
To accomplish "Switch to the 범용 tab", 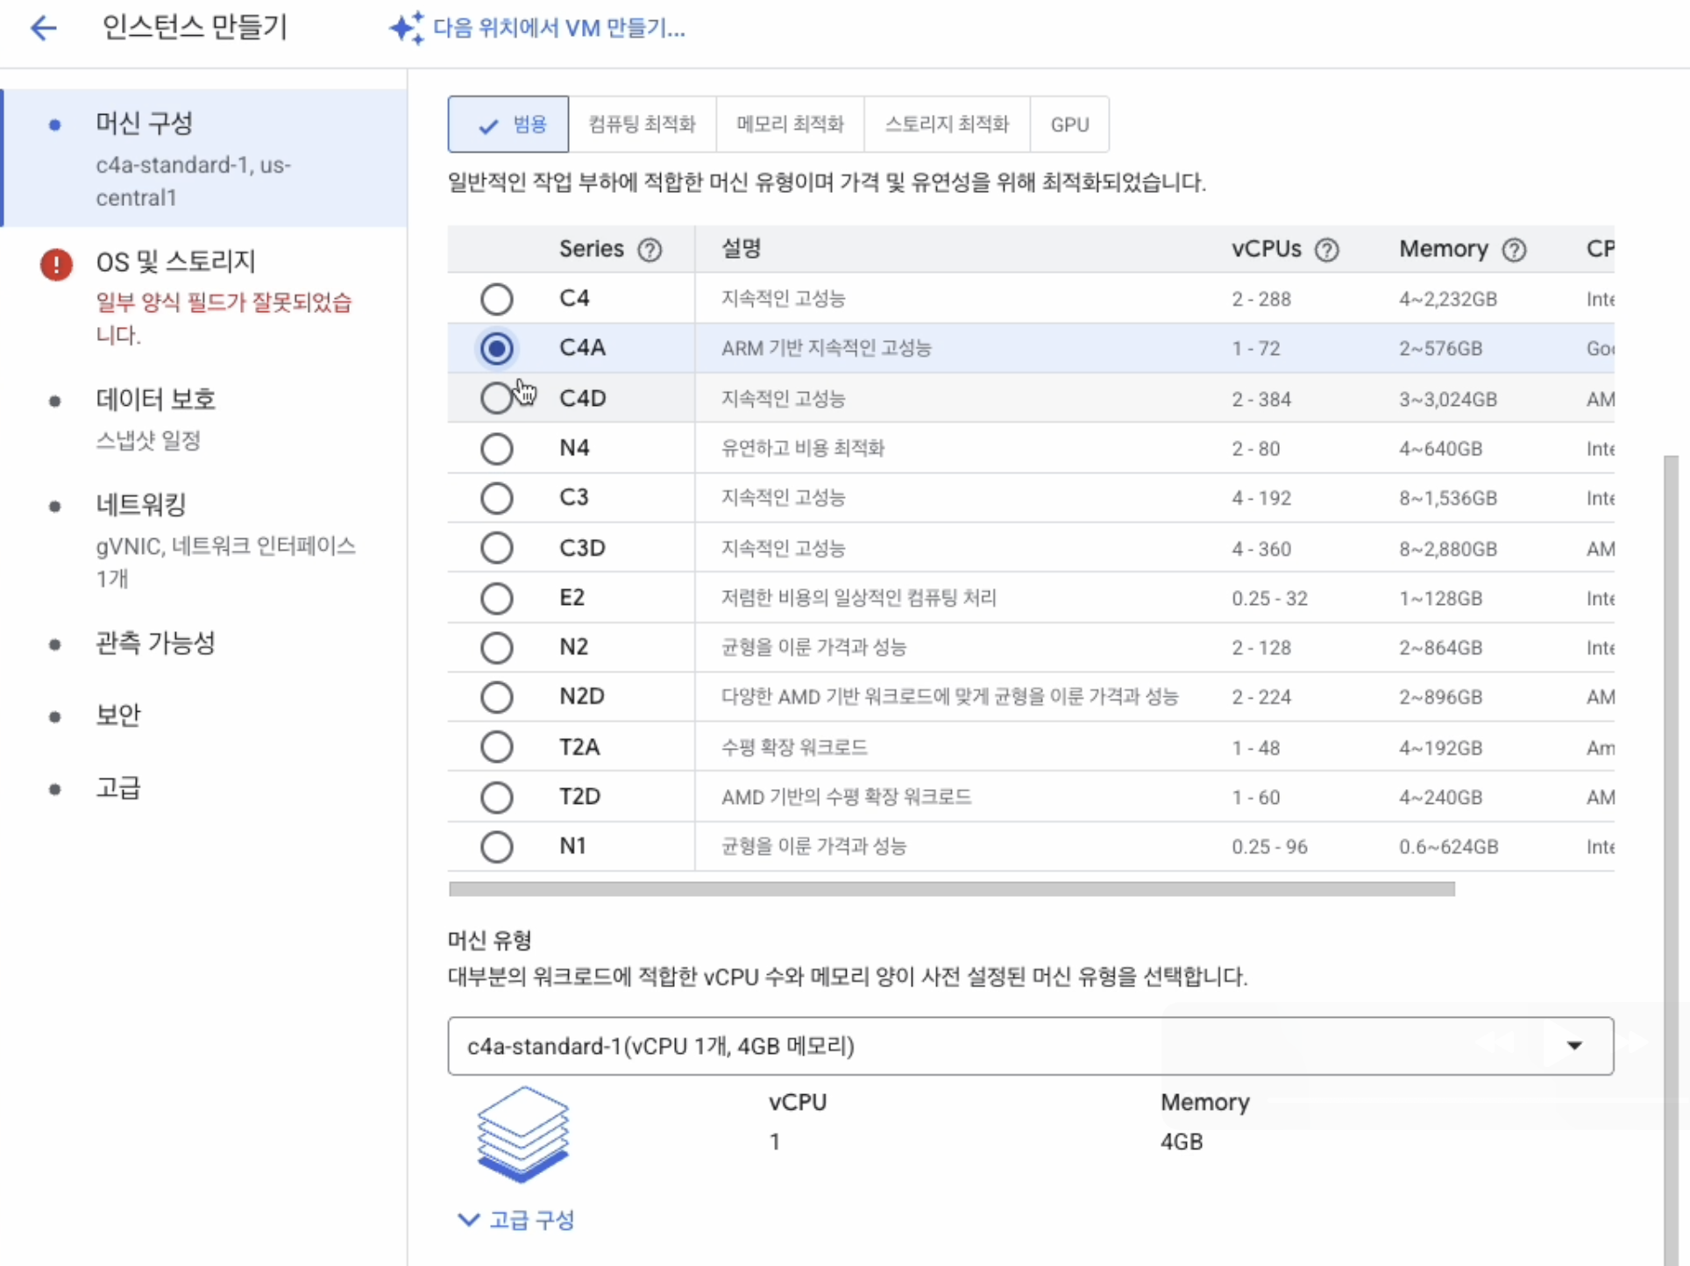I will tap(508, 124).
